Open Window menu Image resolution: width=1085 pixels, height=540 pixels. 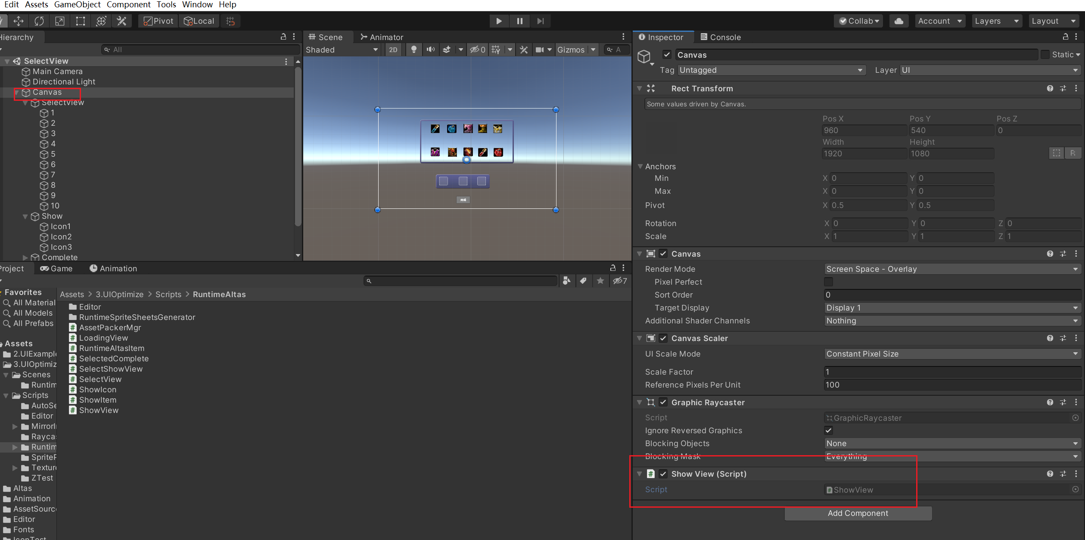tap(197, 5)
